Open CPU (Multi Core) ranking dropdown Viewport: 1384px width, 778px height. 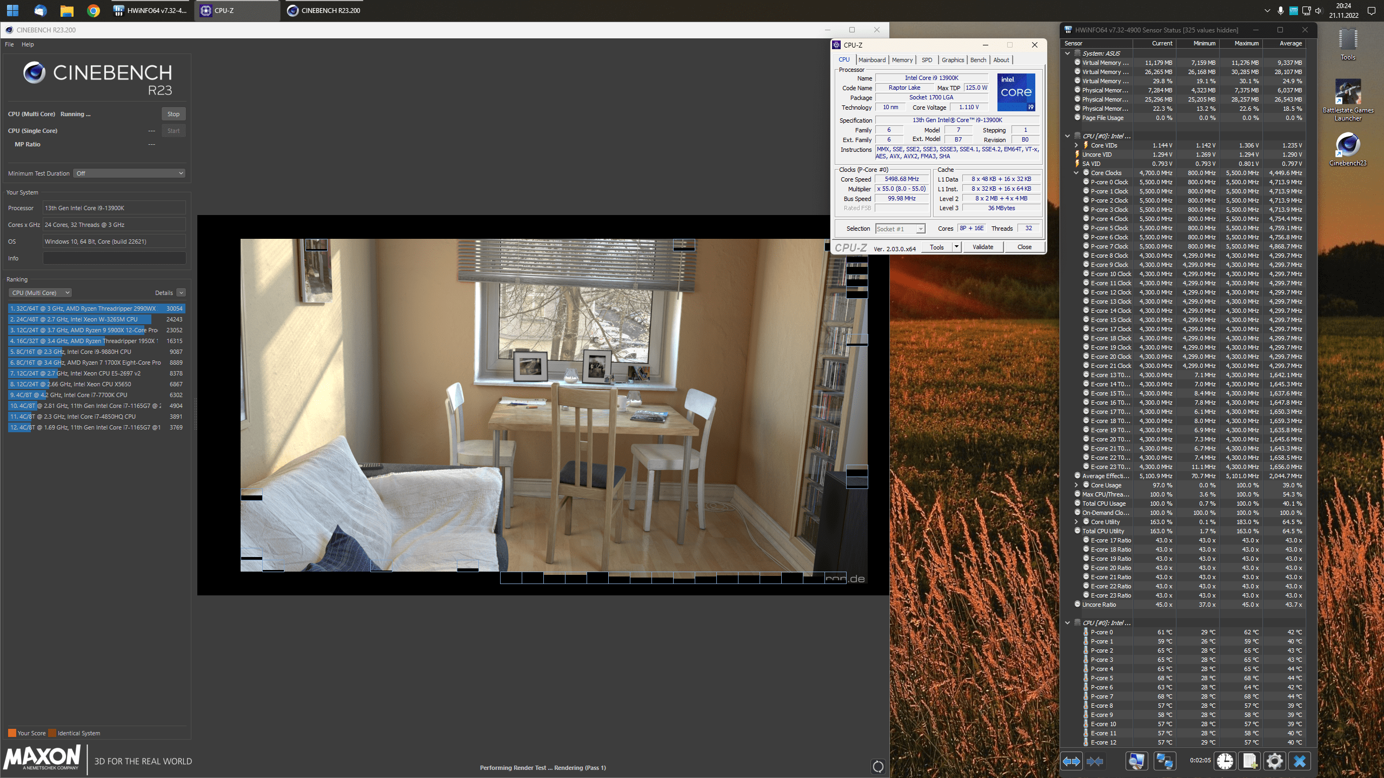(x=40, y=293)
